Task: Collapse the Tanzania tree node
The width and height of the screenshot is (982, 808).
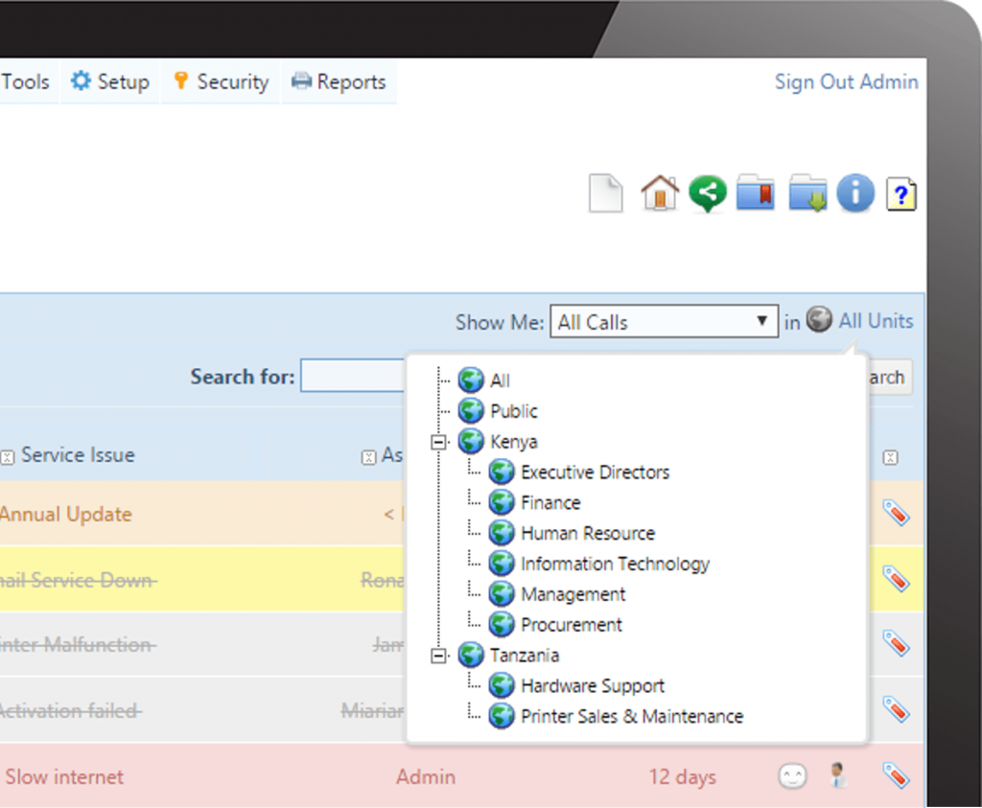Action: click(439, 656)
